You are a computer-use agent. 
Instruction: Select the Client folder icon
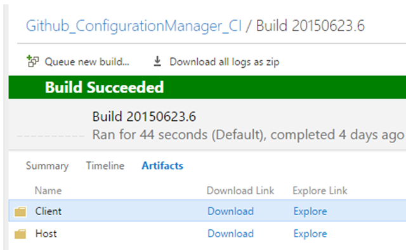coord(20,211)
